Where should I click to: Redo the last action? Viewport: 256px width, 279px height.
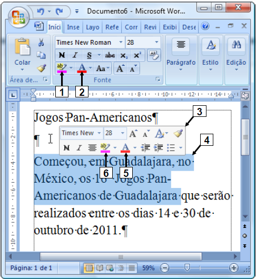(x=59, y=12)
